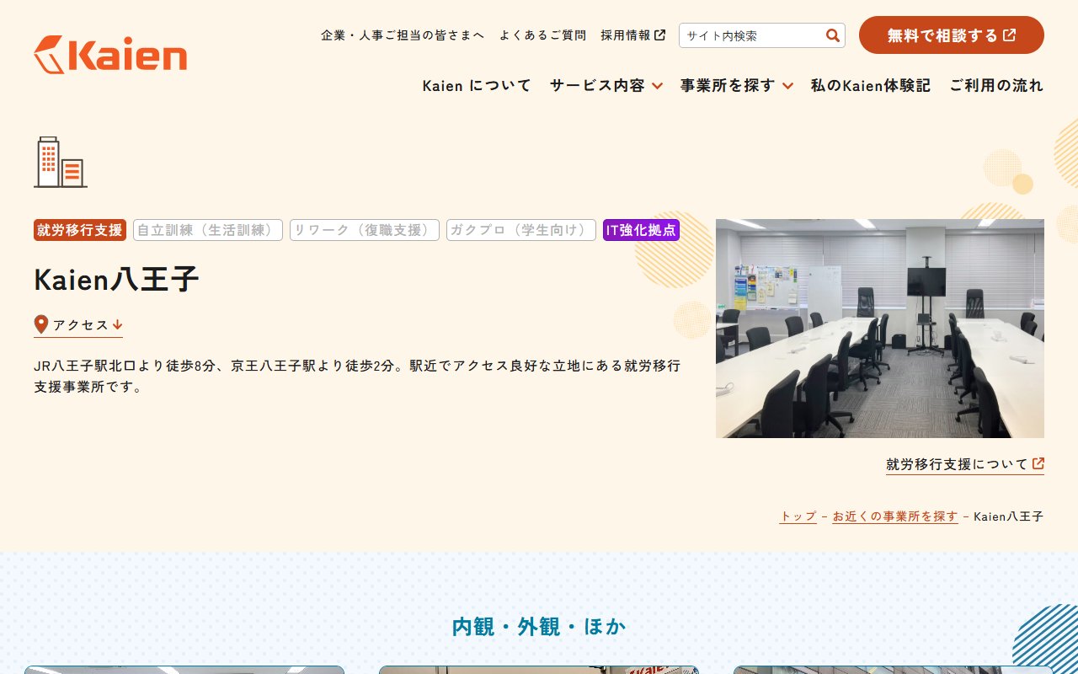This screenshot has width=1078, height=674.
Task: Select the 自立訓練（生活訓練） tag
Action: coord(208,230)
